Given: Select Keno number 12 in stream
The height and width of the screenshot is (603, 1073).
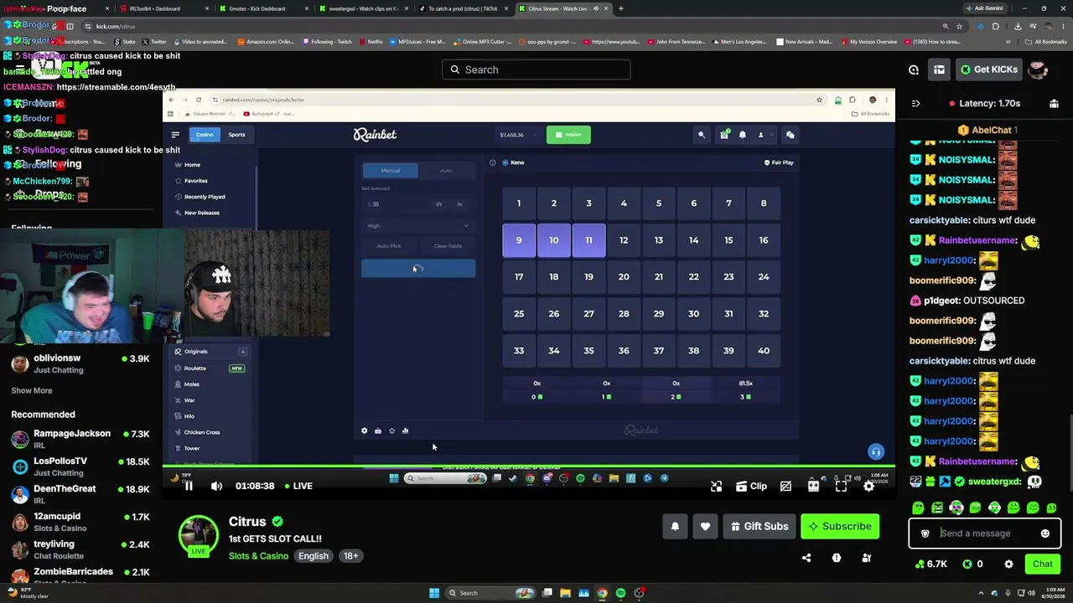Looking at the screenshot, I should pos(624,240).
